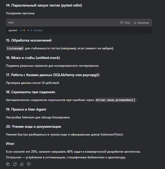Click the Copy button in the bash code block
This screenshot has width=165, height=169.
click(x=125, y=23)
